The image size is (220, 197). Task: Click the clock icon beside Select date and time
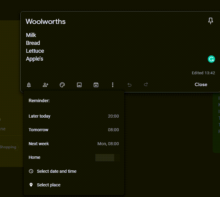point(31,171)
